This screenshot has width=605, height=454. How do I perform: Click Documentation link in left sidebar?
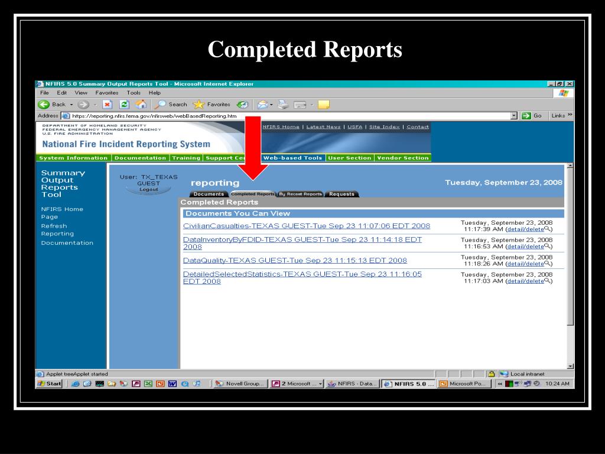[67, 243]
